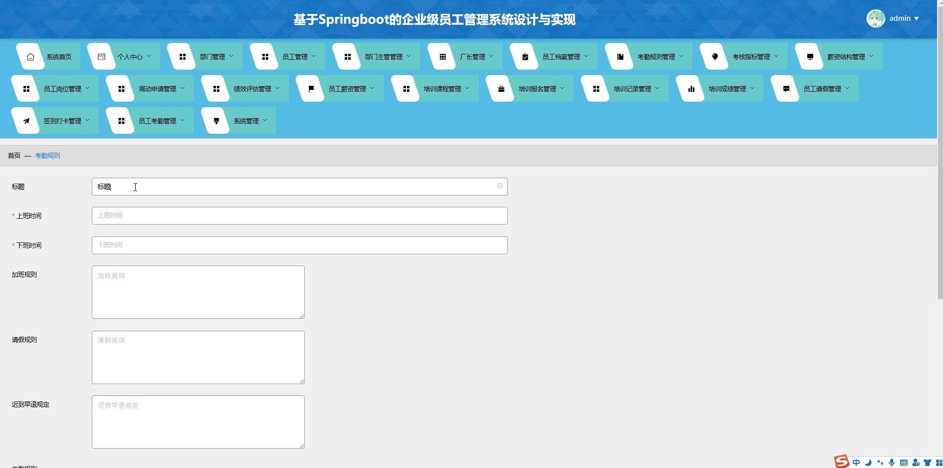This screenshot has width=943, height=468.
Task: Click the 请假规则 field label
Action: [x=24, y=340]
